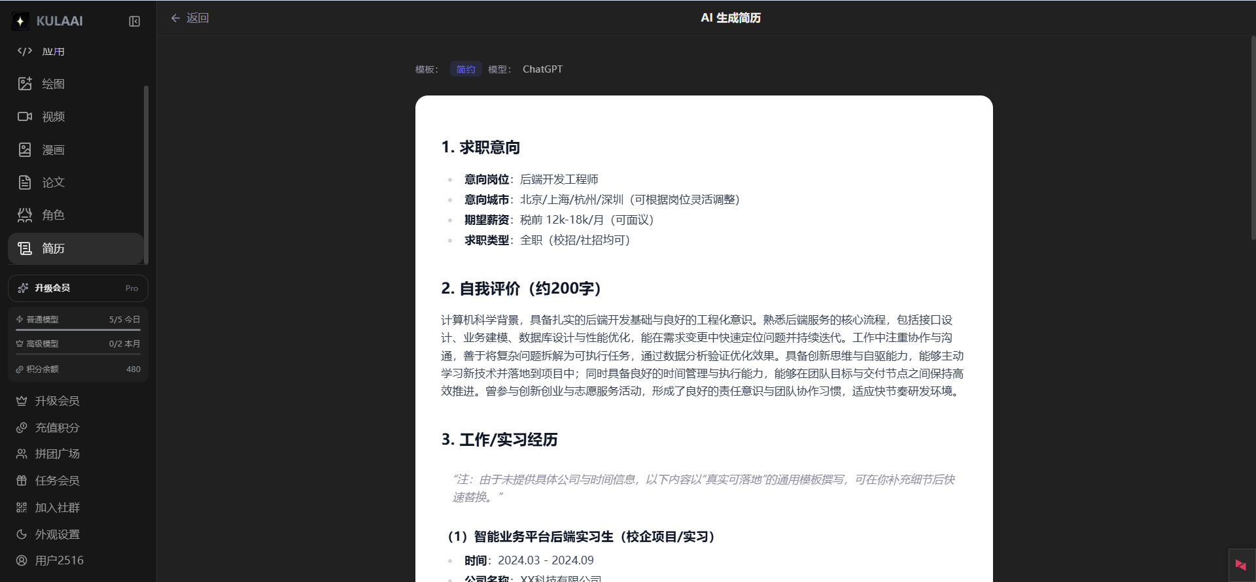Viewport: 1256px width, 582px height.
Task: Click the pink flag icon at bottom right
Action: tap(1240, 565)
